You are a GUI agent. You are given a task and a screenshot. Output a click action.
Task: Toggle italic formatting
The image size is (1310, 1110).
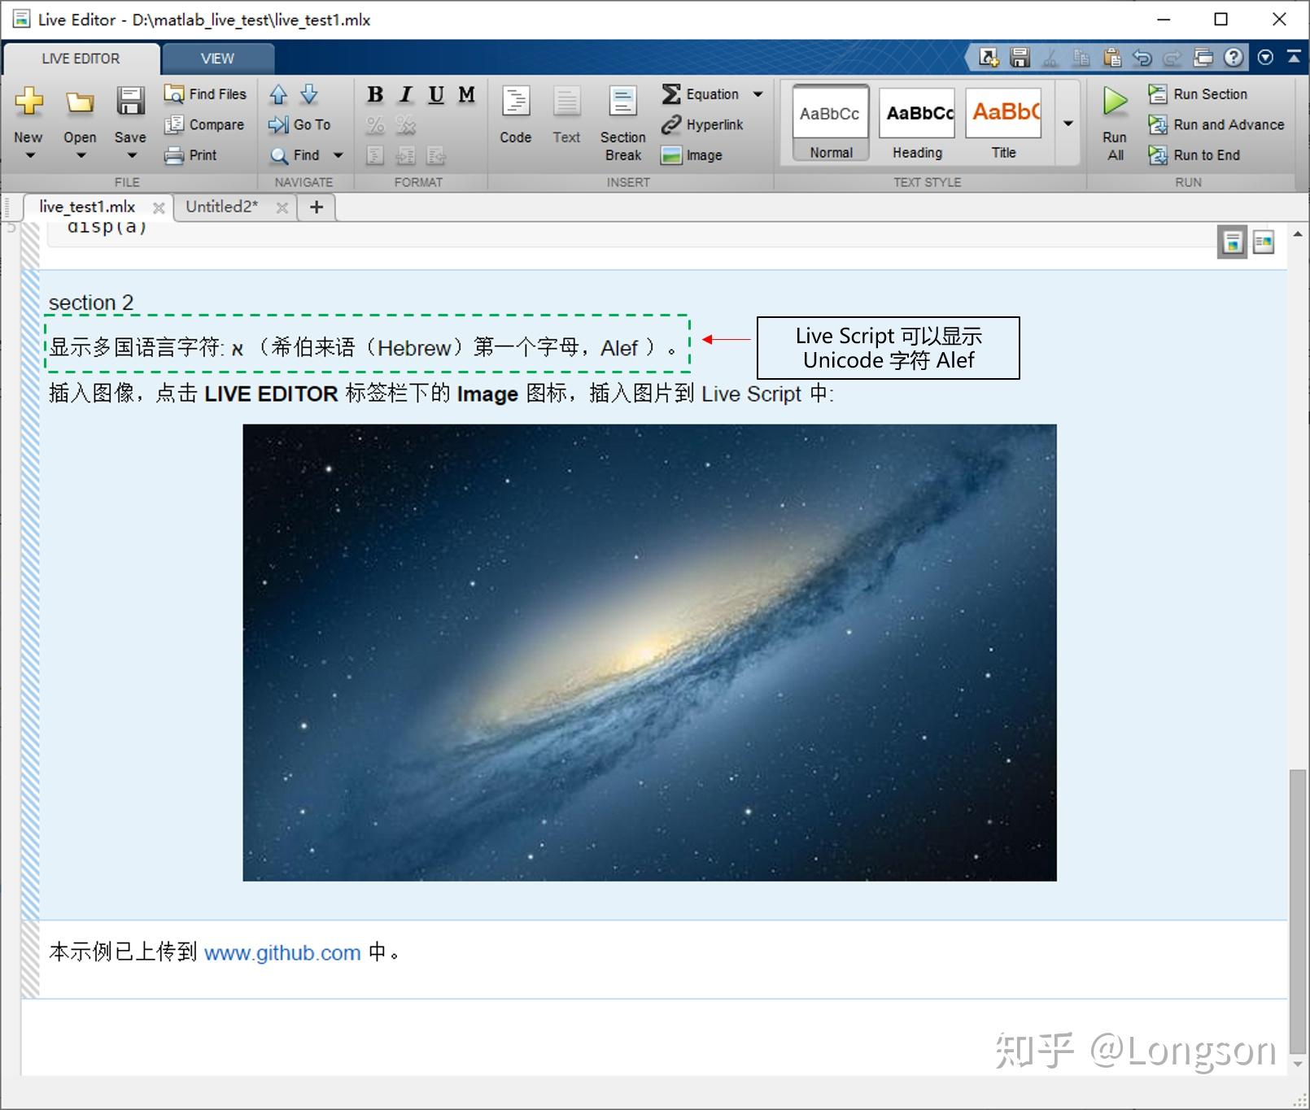point(404,94)
